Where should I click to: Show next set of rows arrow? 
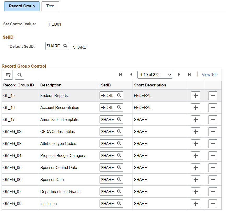(179, 74)
